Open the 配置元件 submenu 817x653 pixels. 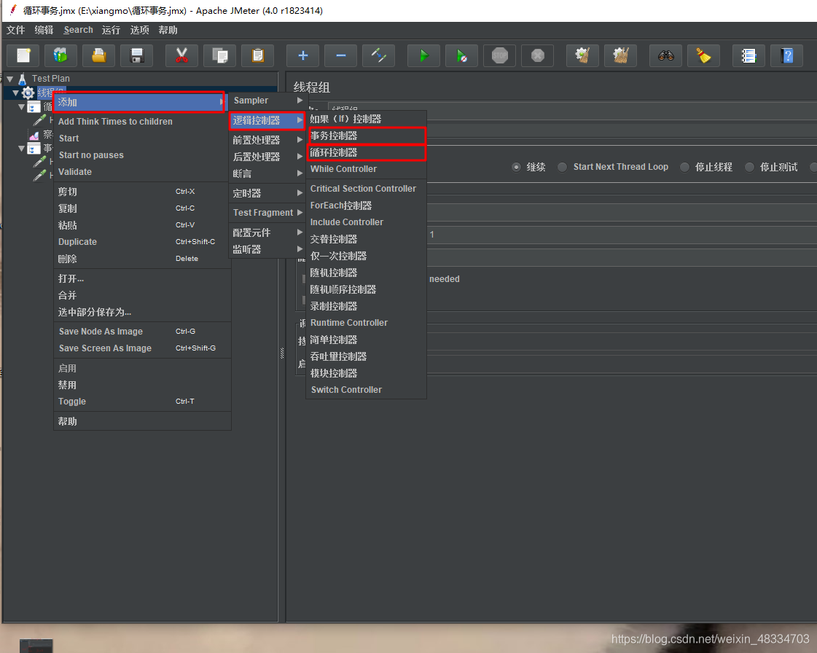pyautogui.click(x=267, y=232)
